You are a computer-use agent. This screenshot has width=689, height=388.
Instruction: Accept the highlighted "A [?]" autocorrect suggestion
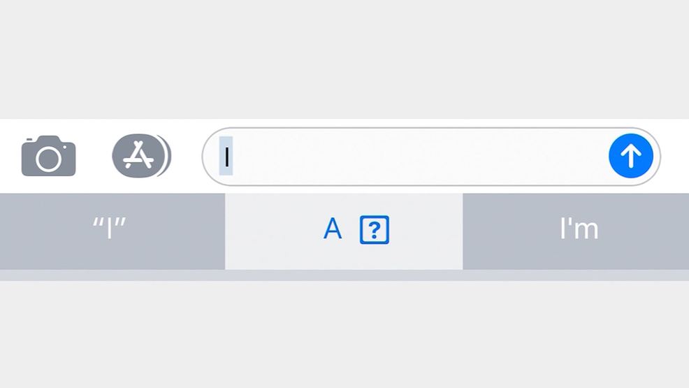pos(344,231)
